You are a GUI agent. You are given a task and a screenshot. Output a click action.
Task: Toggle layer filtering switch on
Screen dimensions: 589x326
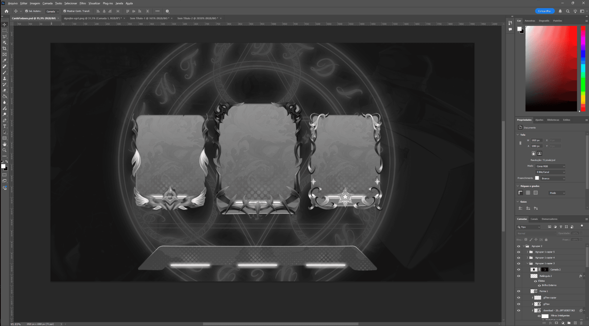tap(582, 226)
